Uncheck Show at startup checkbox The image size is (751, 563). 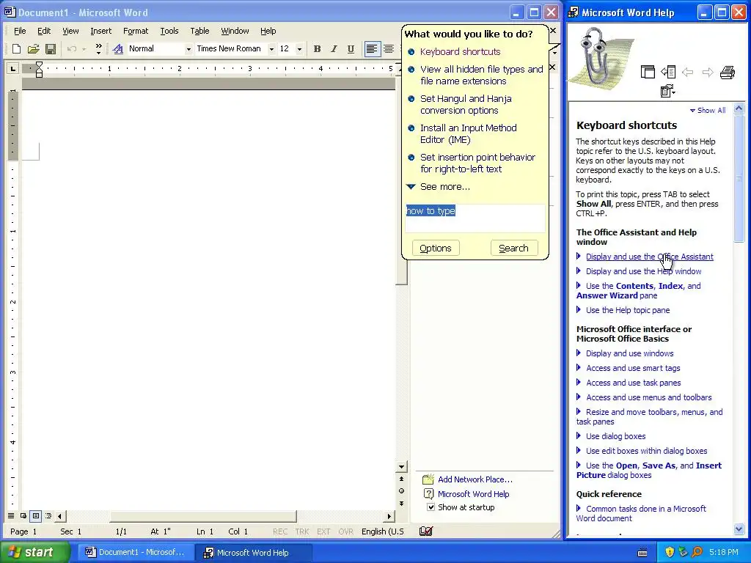point(431,507)
